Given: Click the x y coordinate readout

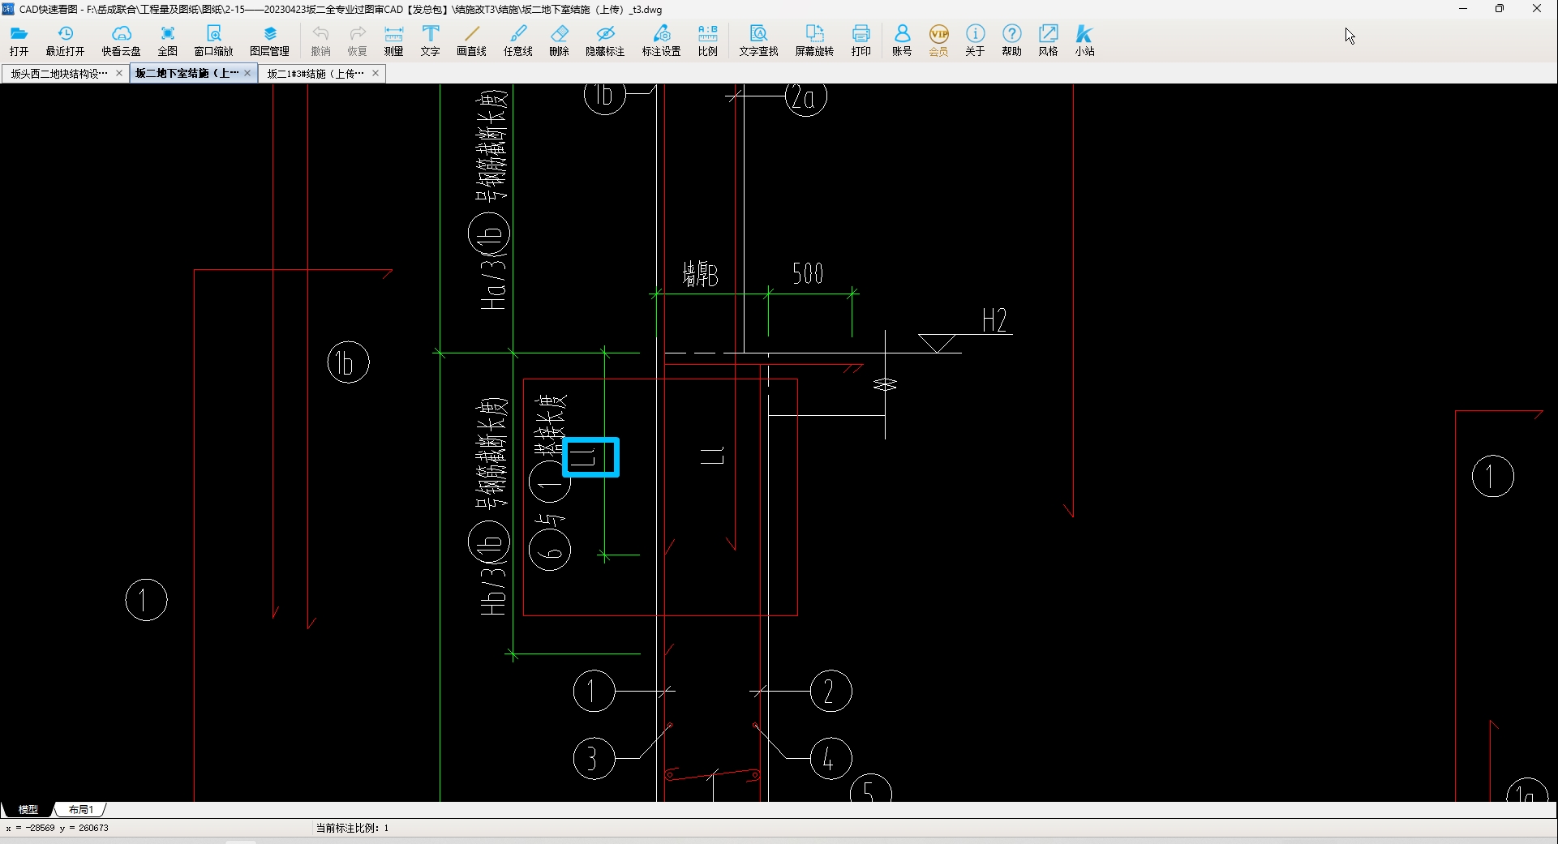Looking at the screenshot, I should click(x=57, y=828).
